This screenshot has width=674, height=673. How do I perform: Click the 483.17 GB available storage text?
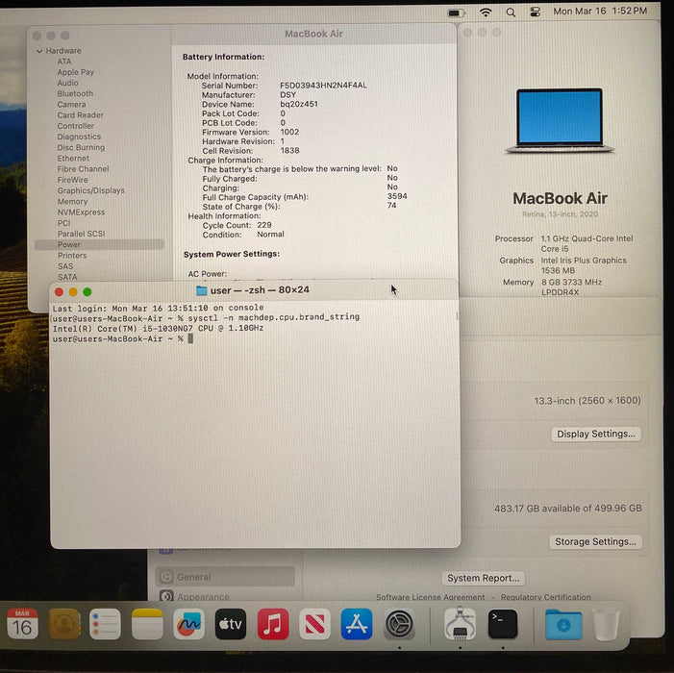[x=568, y=509]
